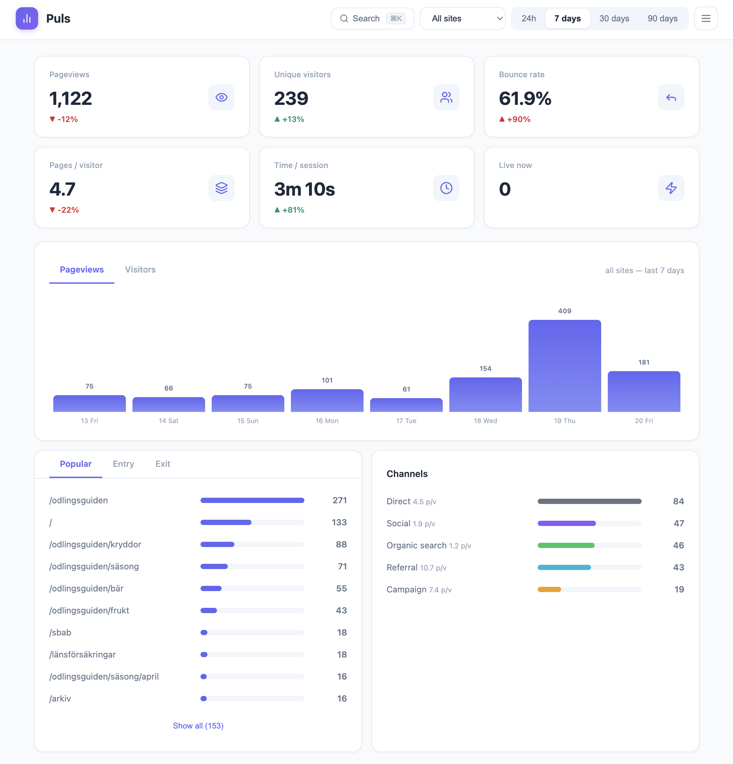Click the Unique visitors people icon
733x764 pixels.
[x=446, y=97]
